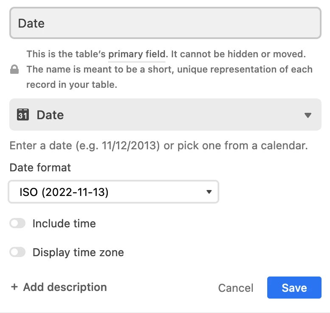Click the date format dropdown caret
This screenshot has height=313, width=330.
(x=209, y=192)
